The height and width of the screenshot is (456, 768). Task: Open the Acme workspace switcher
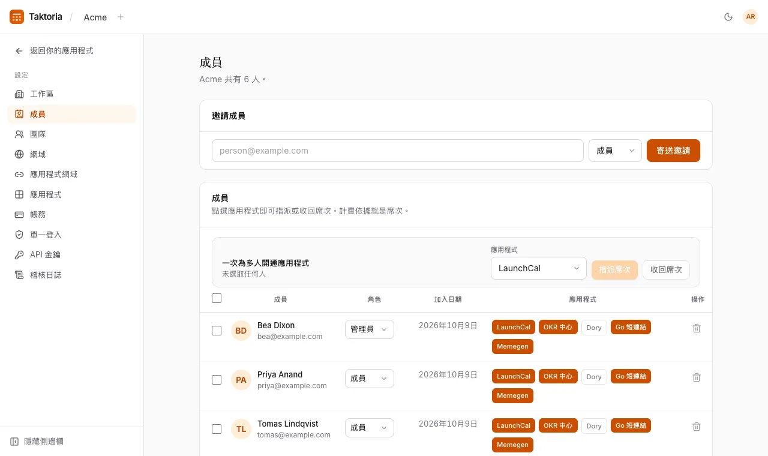click(x=95, y=17)
